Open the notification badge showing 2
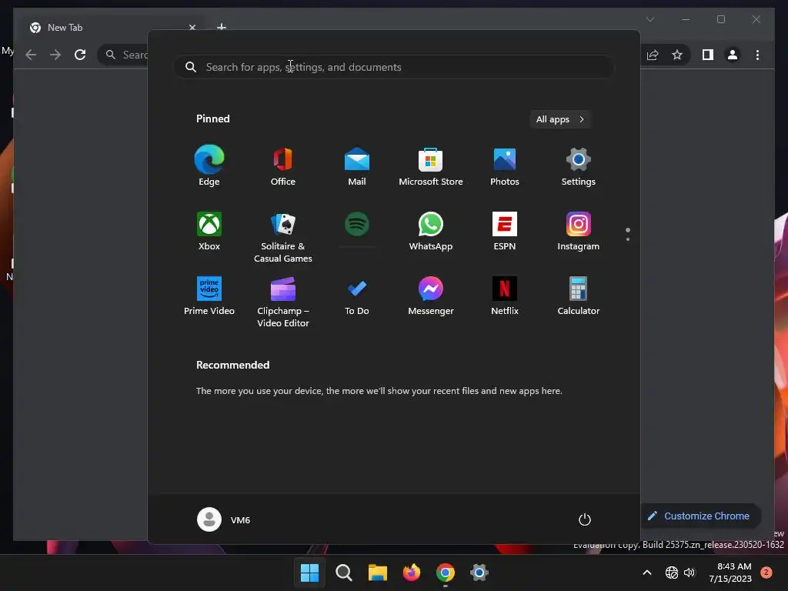Screen dimensions: 788x591 point(766,573)
